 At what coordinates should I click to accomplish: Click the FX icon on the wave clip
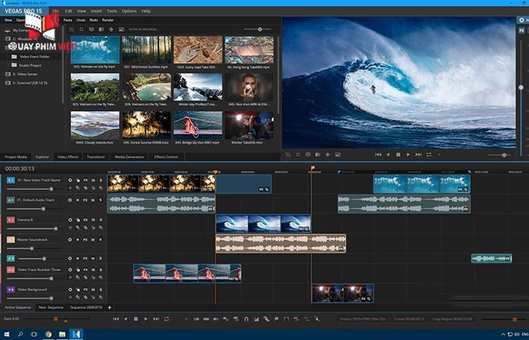point(300,227)
